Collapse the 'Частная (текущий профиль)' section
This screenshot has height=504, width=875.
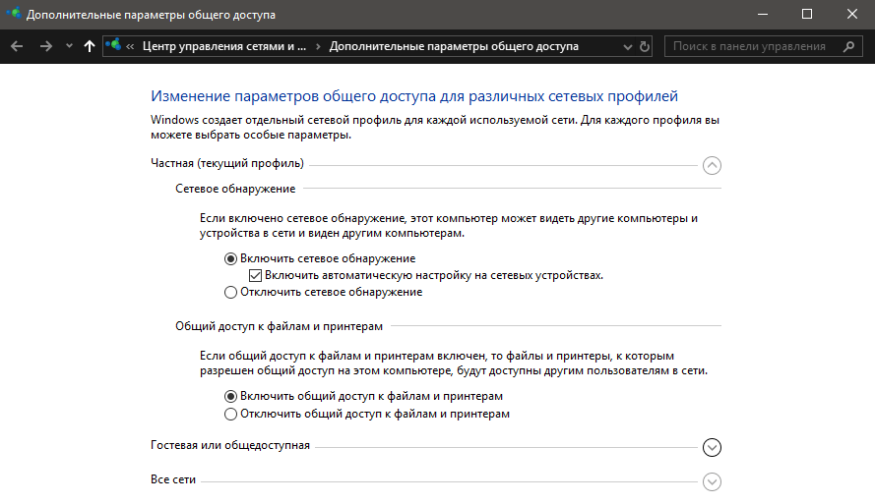coord(713,165)
